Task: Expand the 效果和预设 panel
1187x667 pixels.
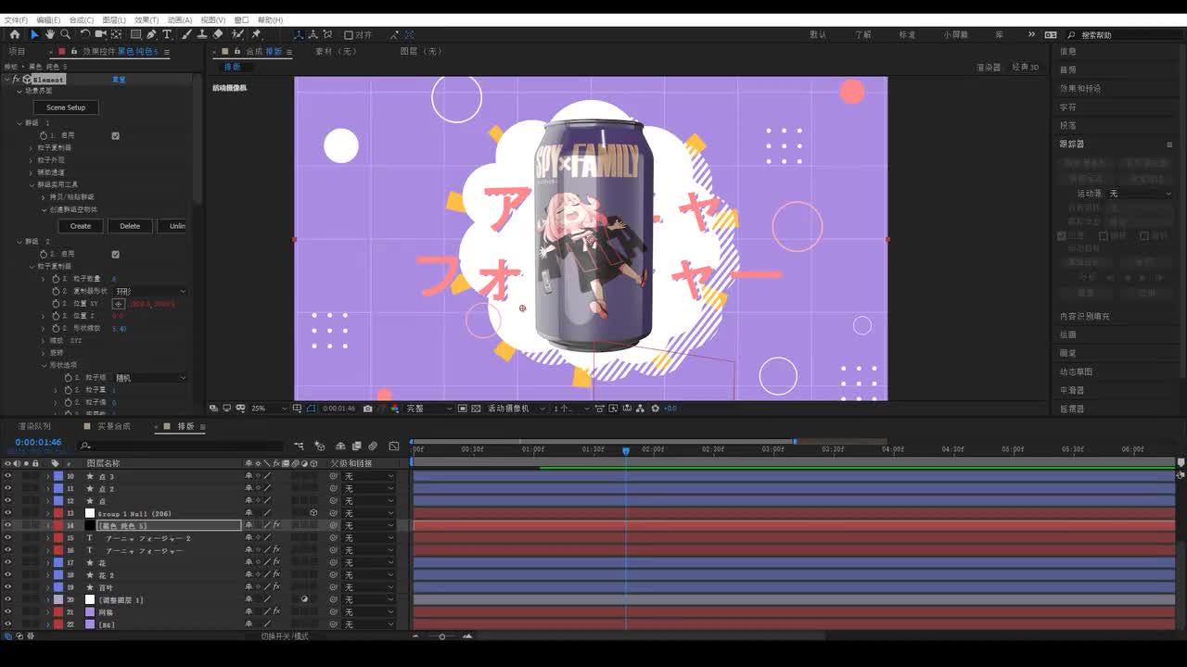Action: tap(1079, 88)
